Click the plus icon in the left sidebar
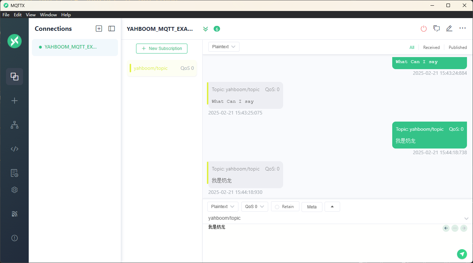 (15, 101)
